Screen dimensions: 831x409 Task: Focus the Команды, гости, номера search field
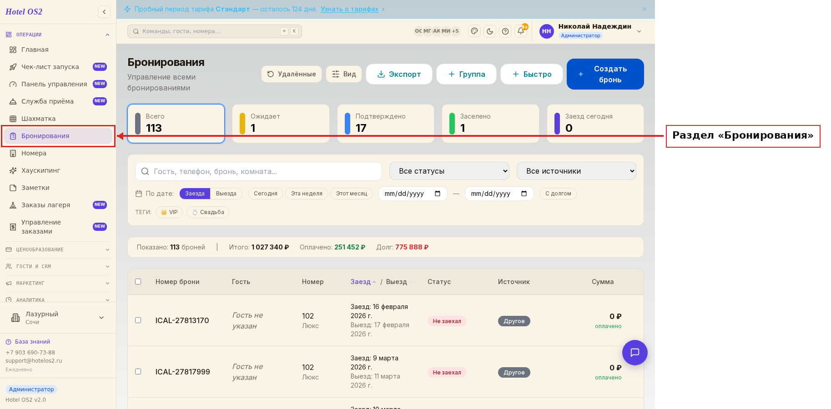click(215, 31)
